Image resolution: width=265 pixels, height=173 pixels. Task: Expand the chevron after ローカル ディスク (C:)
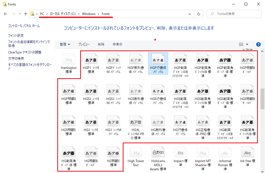pos(79,14)
